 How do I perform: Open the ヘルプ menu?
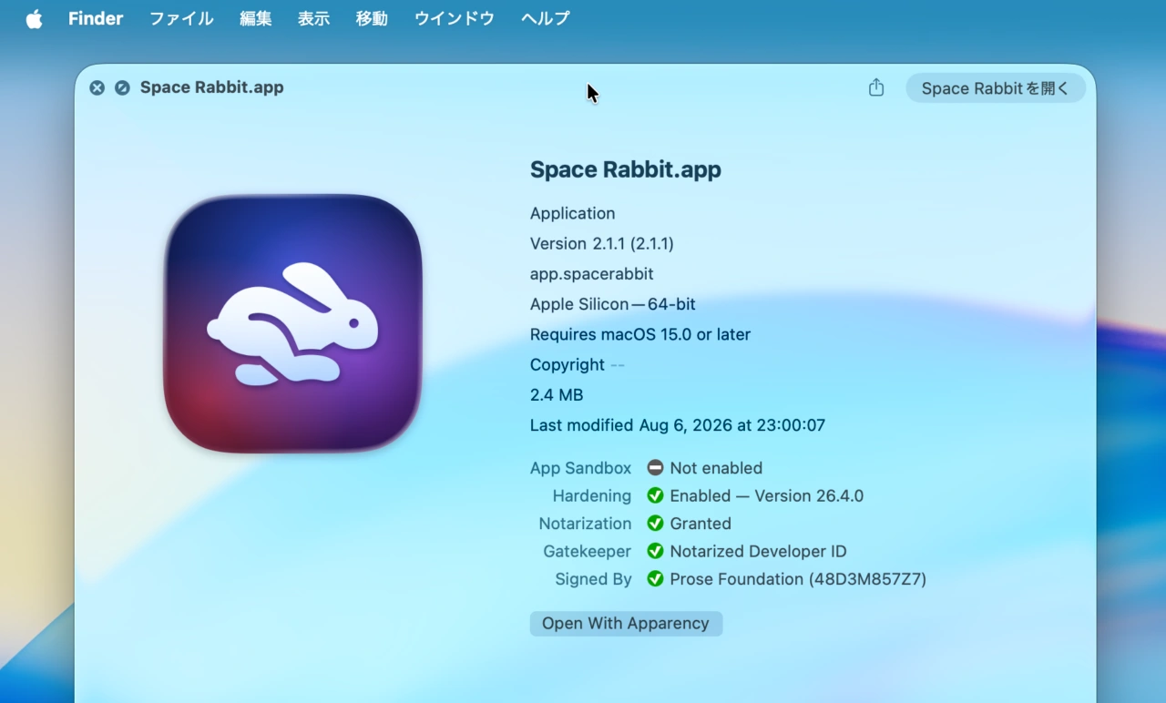(x=546, y=18)
